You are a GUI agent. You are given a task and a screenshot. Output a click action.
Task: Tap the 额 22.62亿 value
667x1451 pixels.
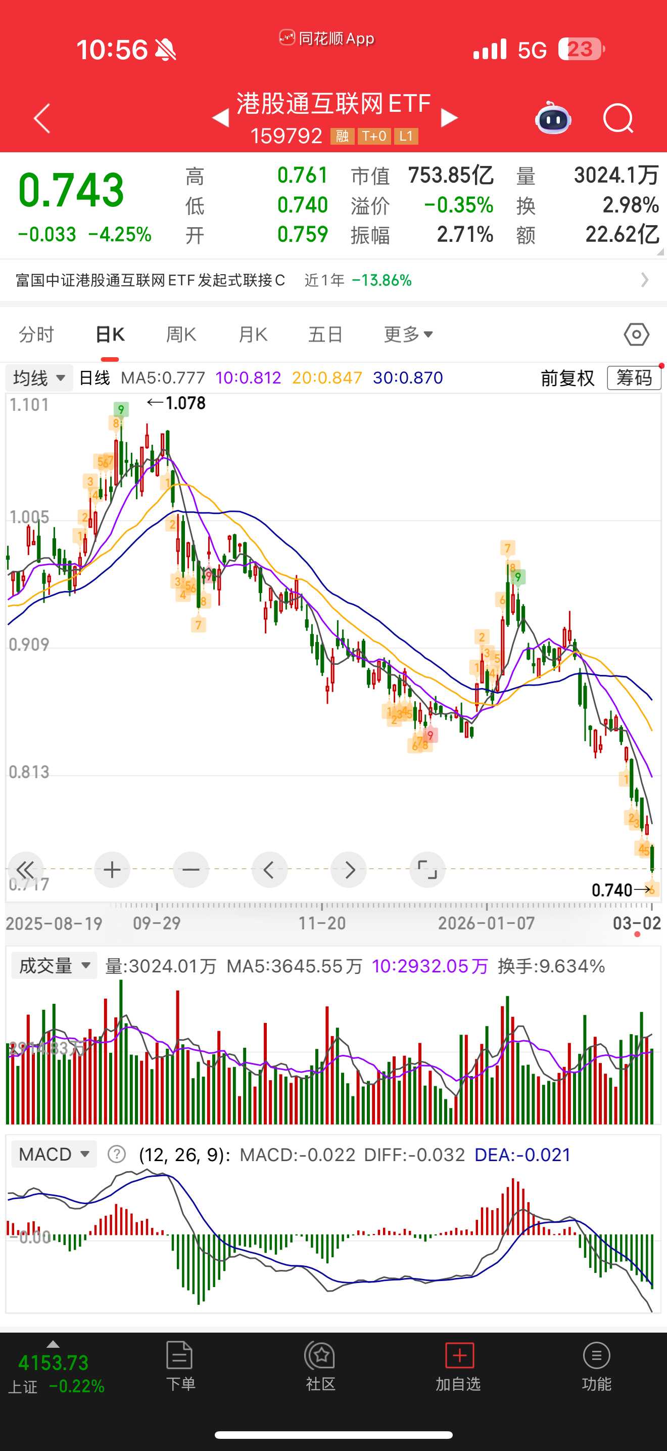point(622,234)
